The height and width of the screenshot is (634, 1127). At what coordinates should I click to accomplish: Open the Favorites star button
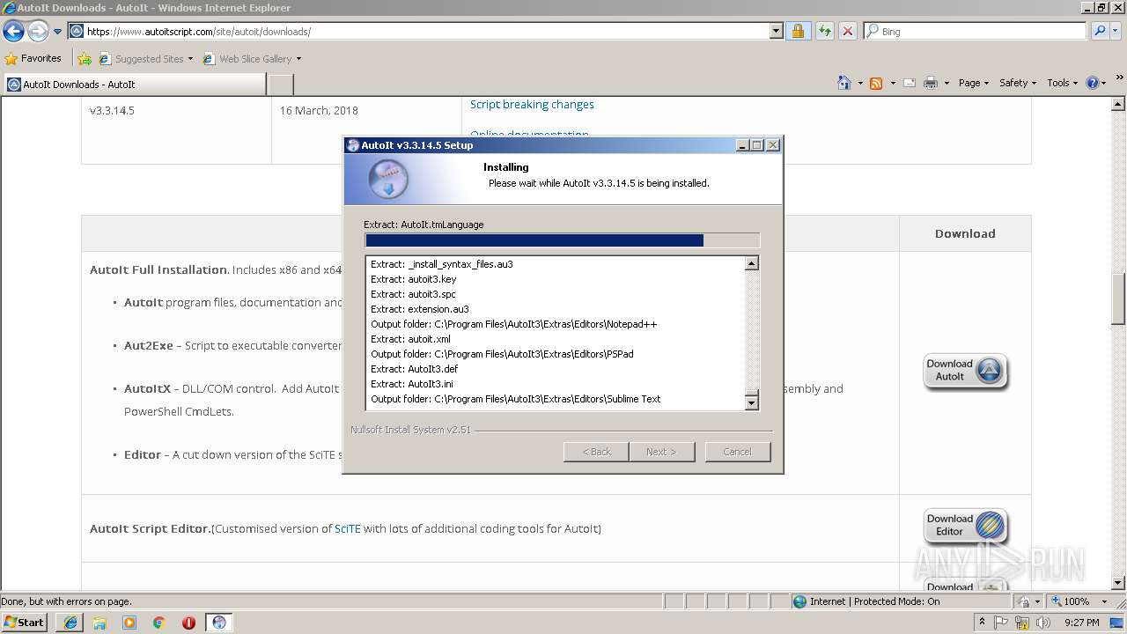click(x=33, y=58)
